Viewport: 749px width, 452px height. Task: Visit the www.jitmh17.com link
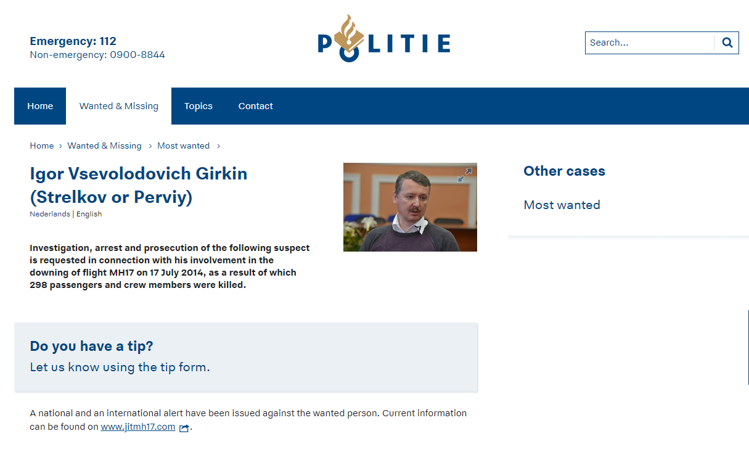(x=138, y=427)
